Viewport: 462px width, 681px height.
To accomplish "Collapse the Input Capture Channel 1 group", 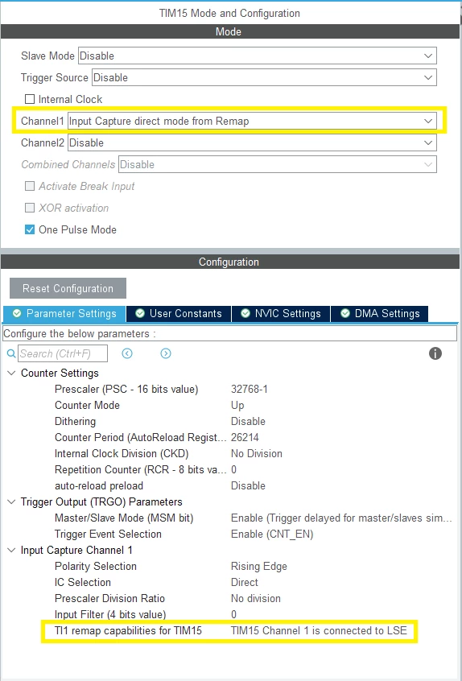I will point(12,550).
